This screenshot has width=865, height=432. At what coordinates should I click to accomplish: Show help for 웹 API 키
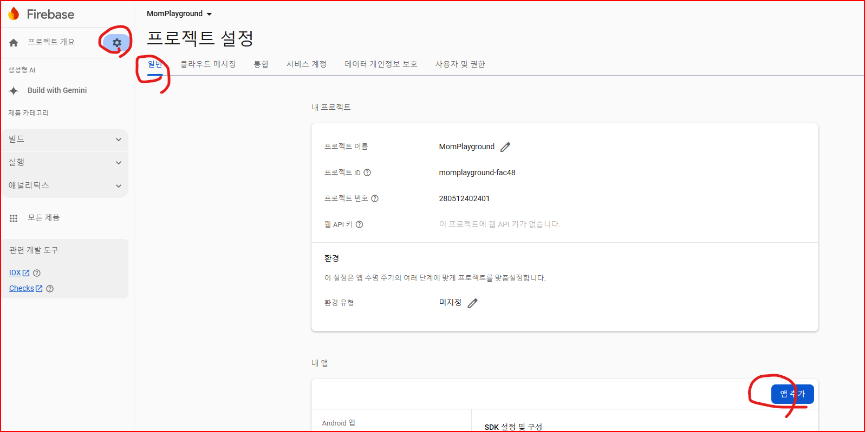tap(359, 224)
